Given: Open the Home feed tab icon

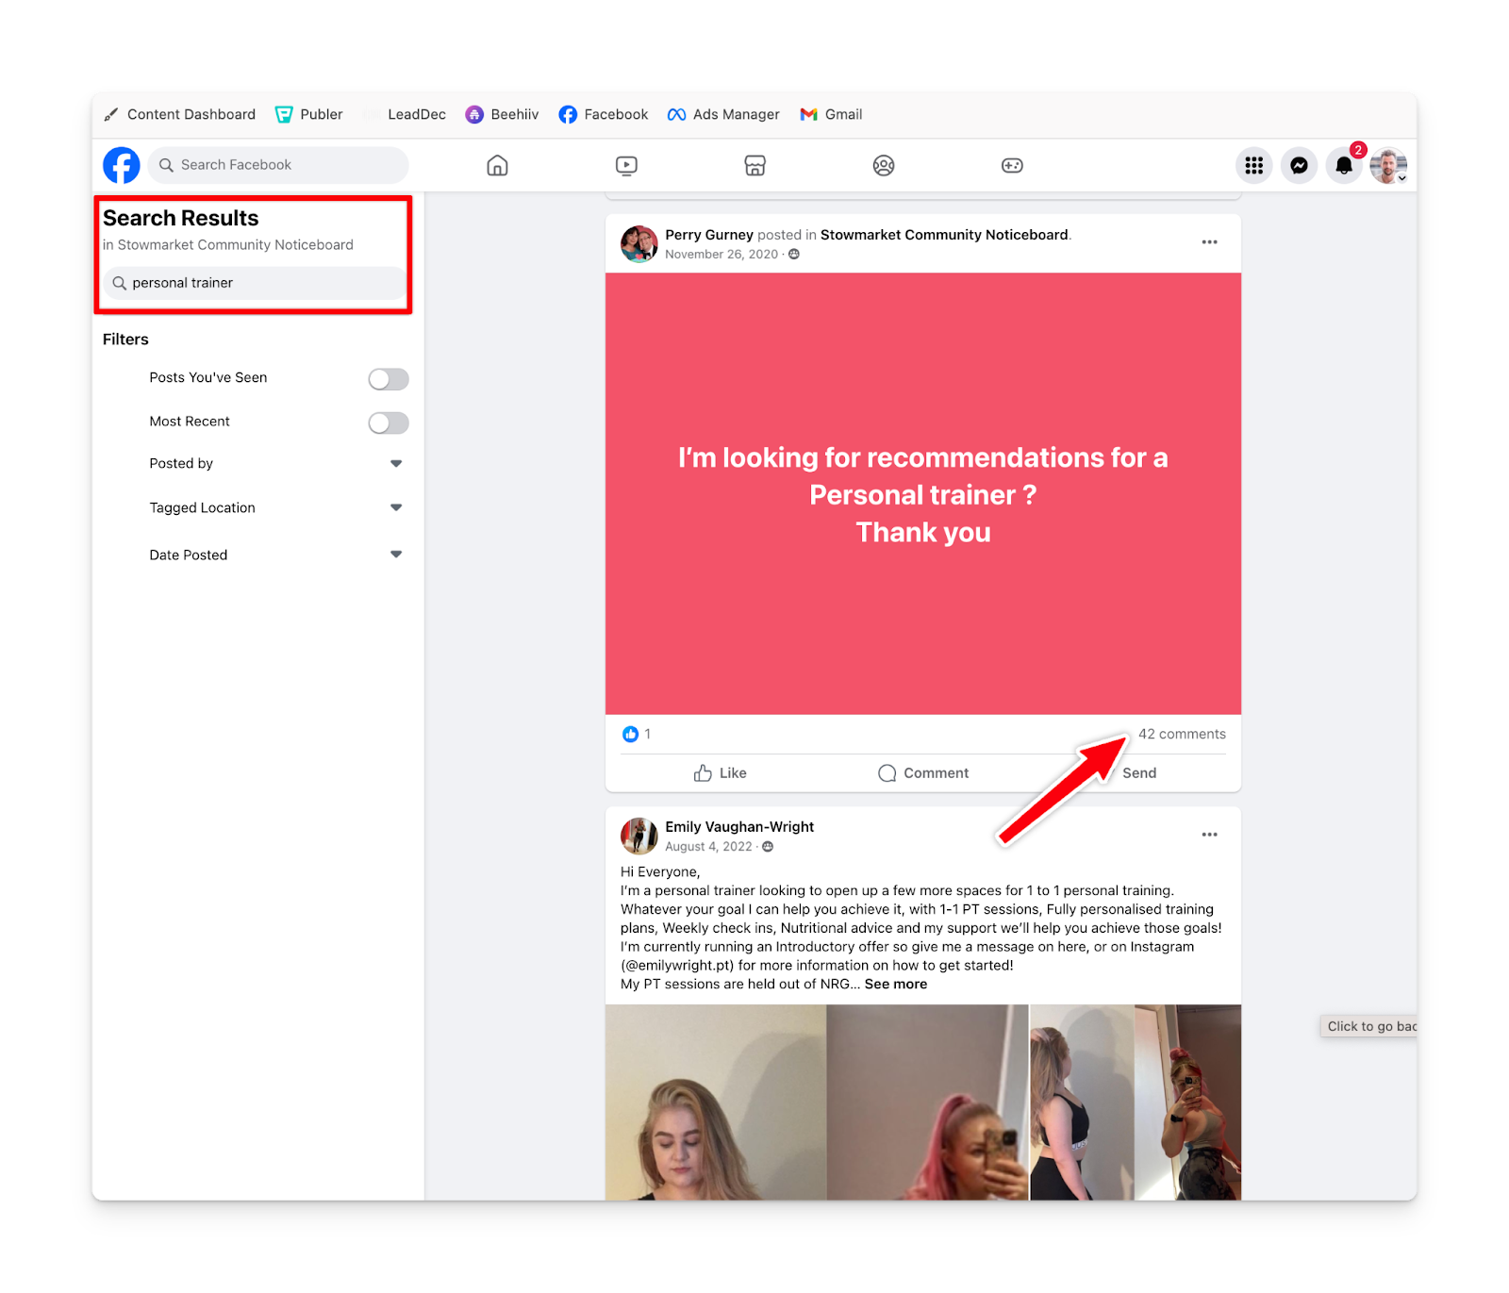Looking at the screenshot, I should (497, 166).
